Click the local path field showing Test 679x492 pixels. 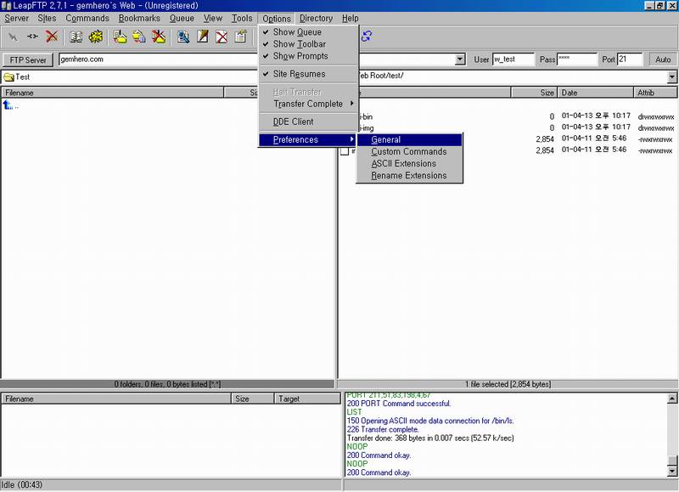(x=130, y=77)
